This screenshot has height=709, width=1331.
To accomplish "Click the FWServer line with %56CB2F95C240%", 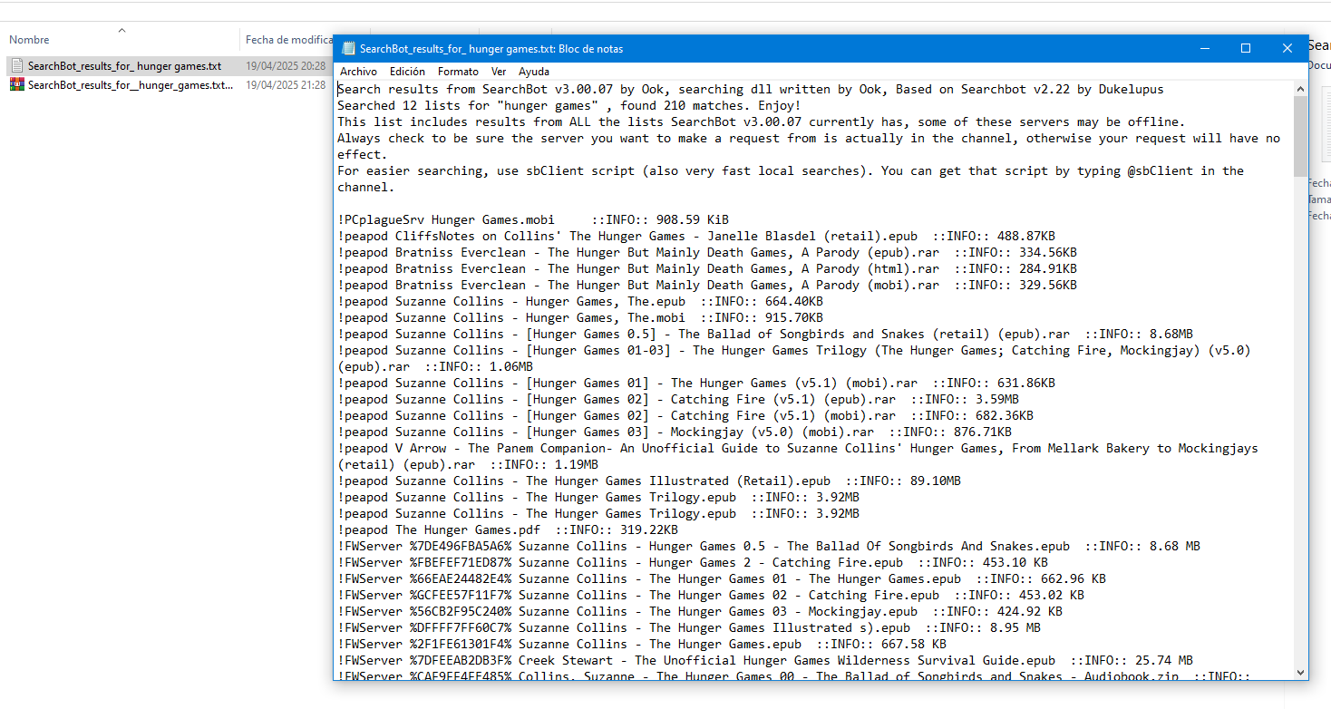I will coord(700,611).
